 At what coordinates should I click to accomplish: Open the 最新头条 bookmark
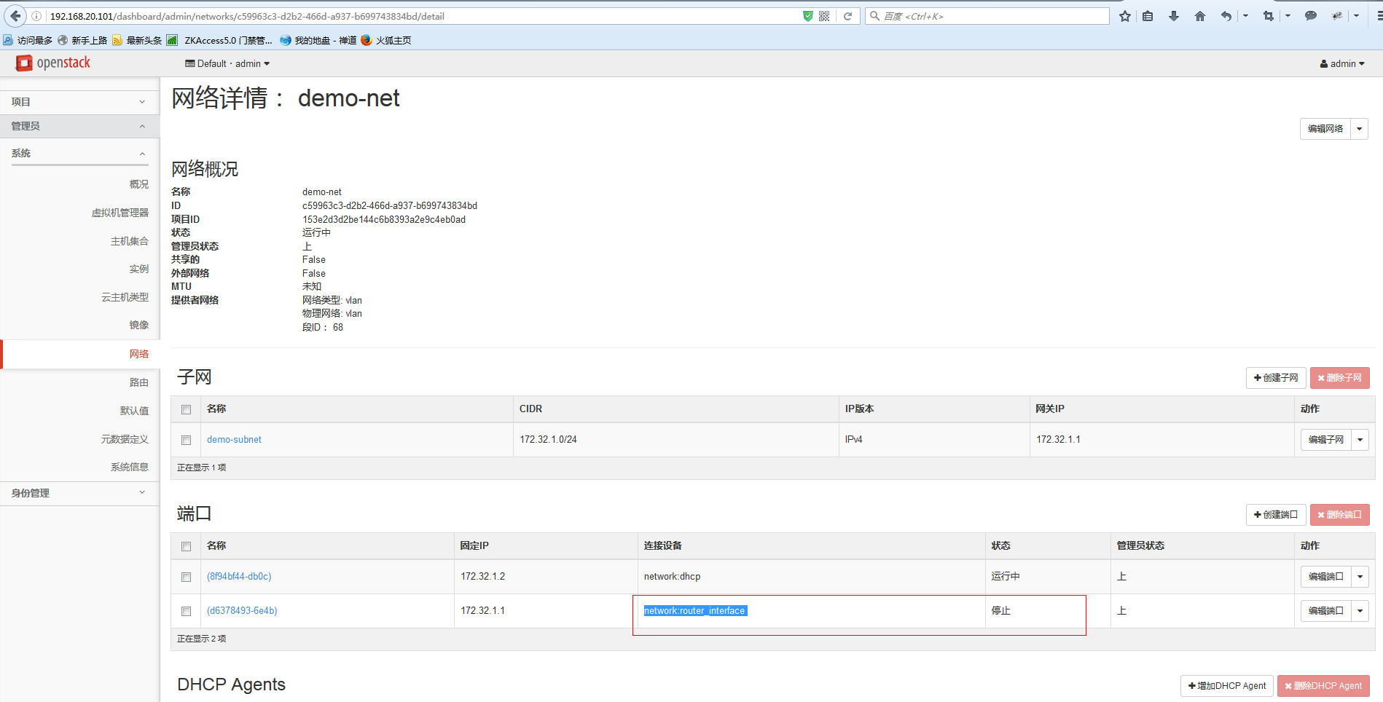pos(137,40)
